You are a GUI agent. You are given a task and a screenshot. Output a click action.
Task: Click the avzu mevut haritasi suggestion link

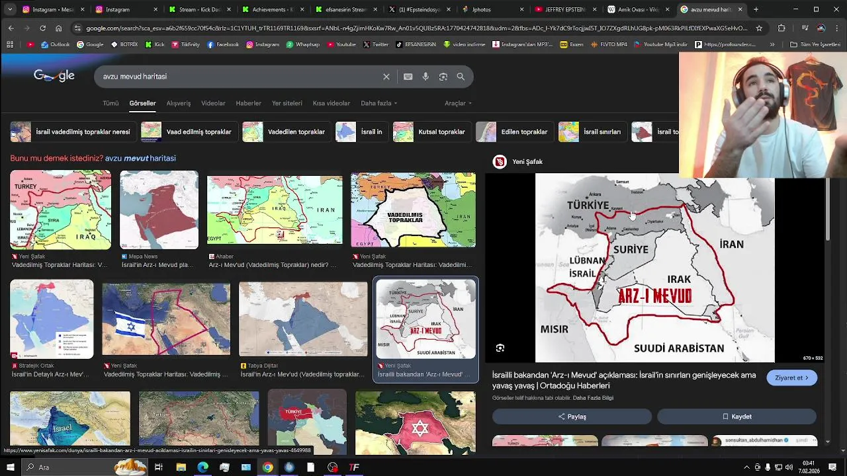click(x=140, y=159)
